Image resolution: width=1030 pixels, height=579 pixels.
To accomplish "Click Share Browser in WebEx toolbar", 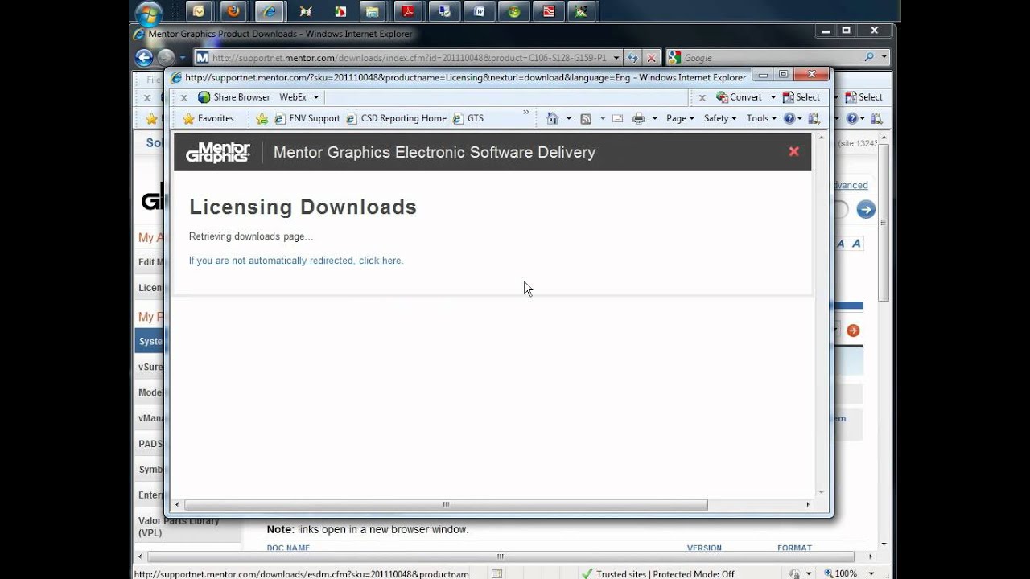I will point(234,97).
